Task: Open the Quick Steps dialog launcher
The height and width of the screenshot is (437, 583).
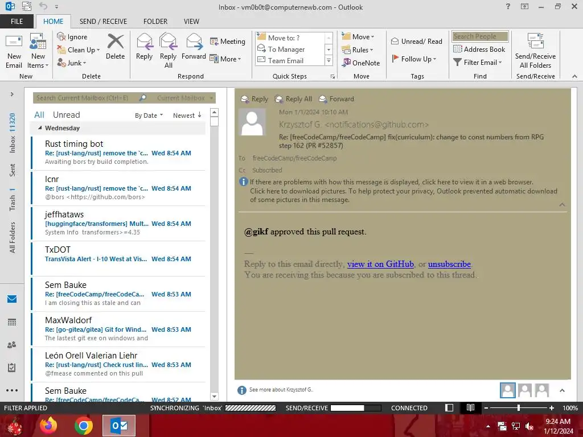Action: (x=332, y=77)
